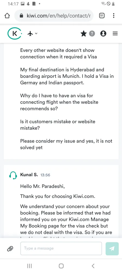Open the hamburger navigation menu

pyautogui.click(x=115, y=34)
